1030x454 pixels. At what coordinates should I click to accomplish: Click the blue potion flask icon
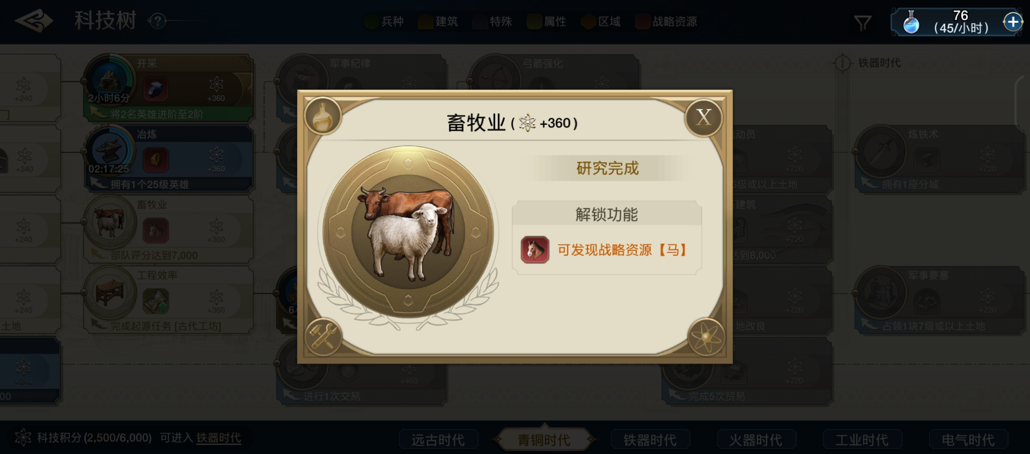click(x=911, y=22)
